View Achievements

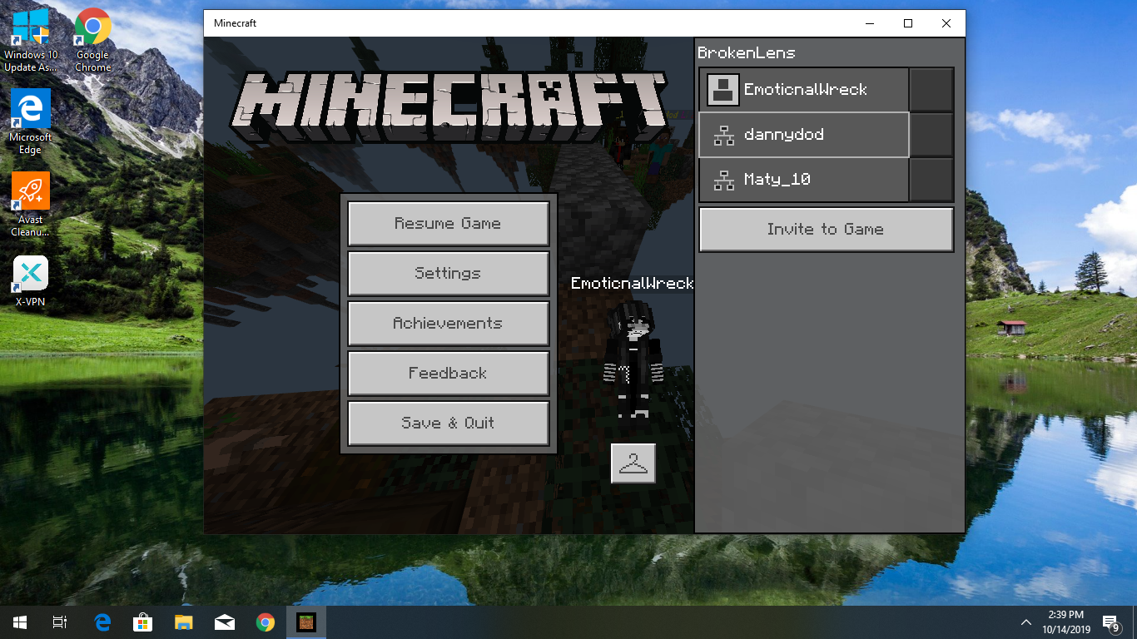pos(449,324)
